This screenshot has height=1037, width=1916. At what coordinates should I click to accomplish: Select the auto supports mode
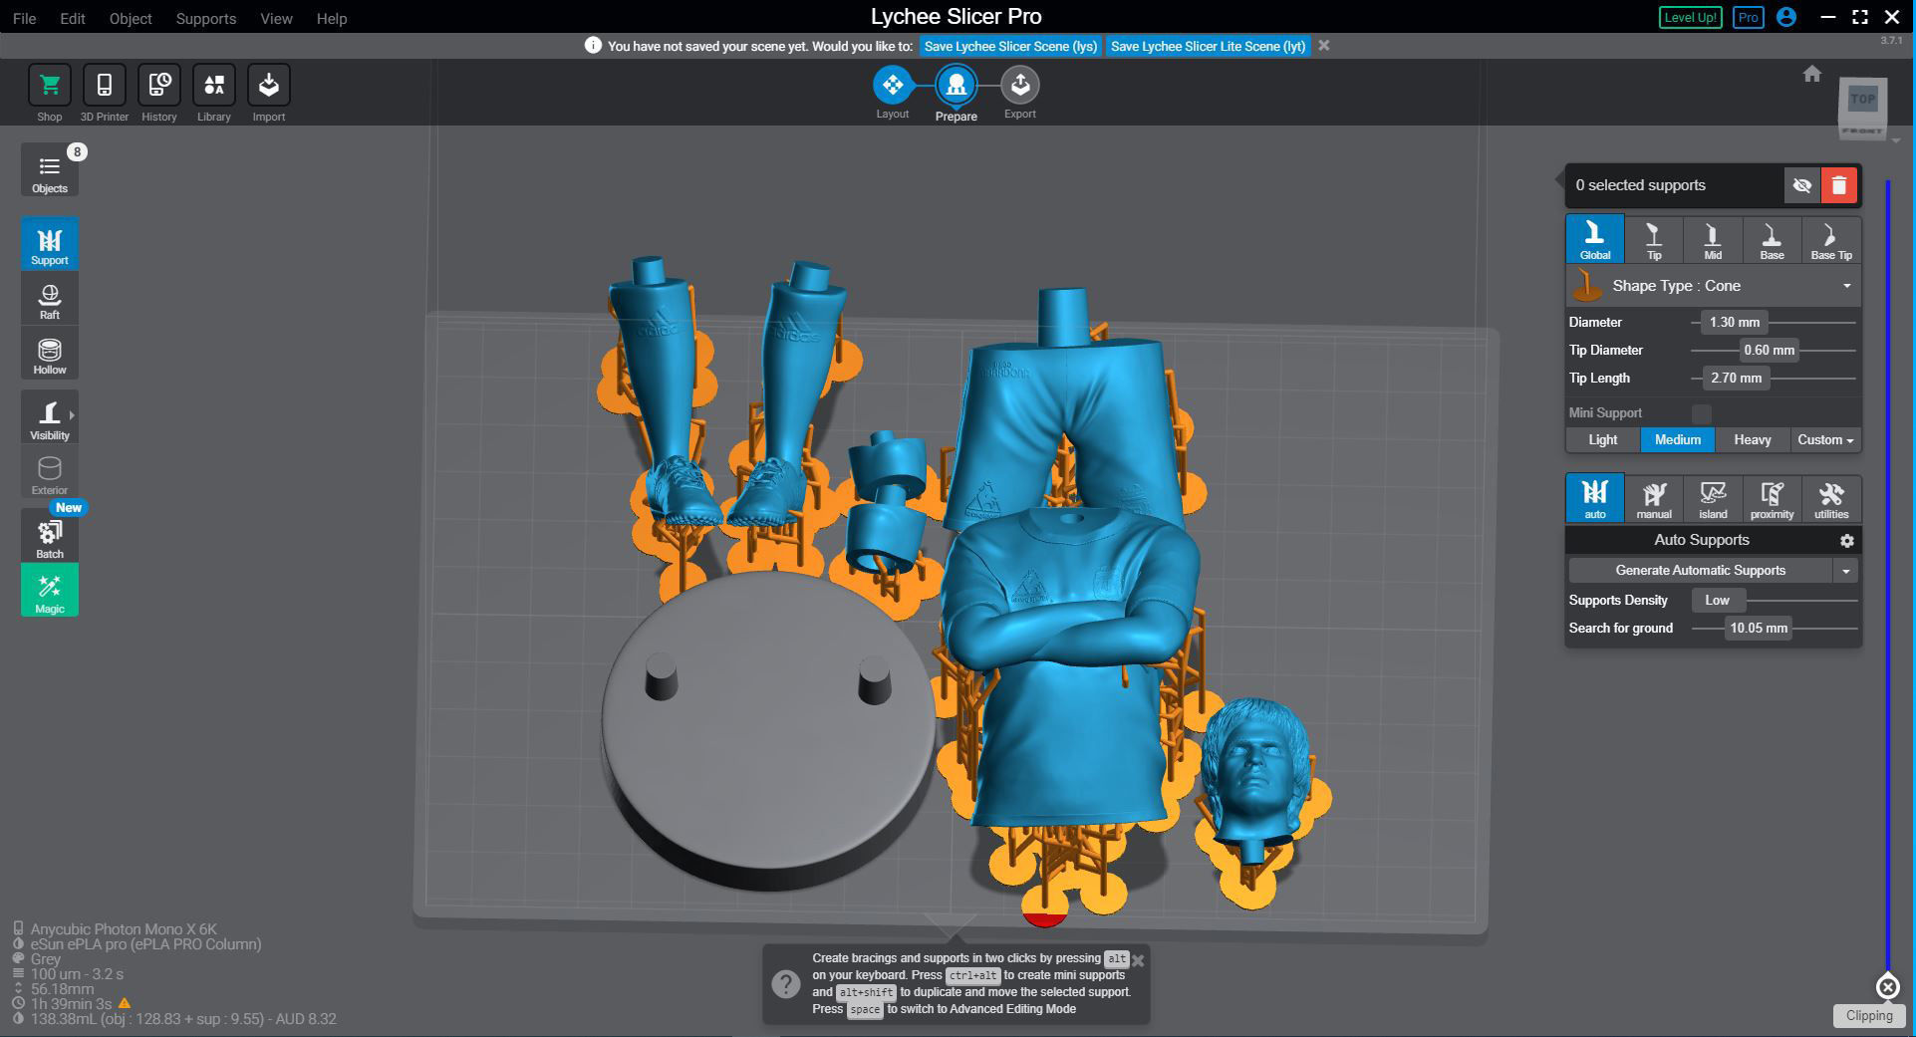point(1595,498)
